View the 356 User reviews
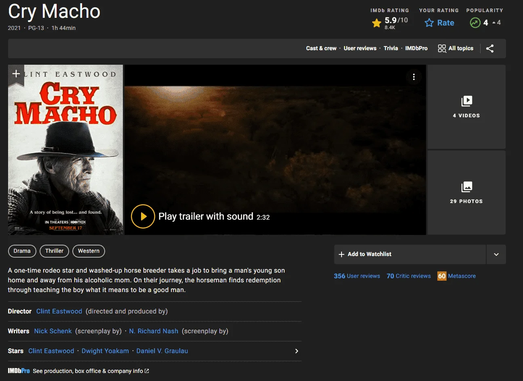The image size is (523, 381). click(357, 276)
